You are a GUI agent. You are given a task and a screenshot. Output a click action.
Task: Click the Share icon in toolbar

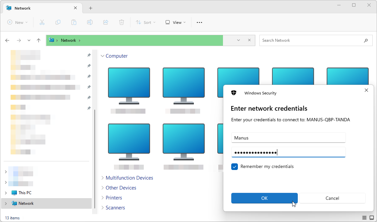point(106,22)
